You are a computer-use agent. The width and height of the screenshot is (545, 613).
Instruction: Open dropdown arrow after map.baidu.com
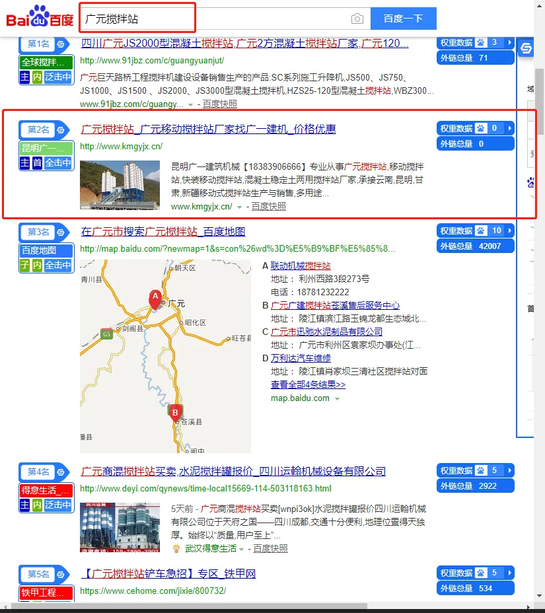point(337,398)
